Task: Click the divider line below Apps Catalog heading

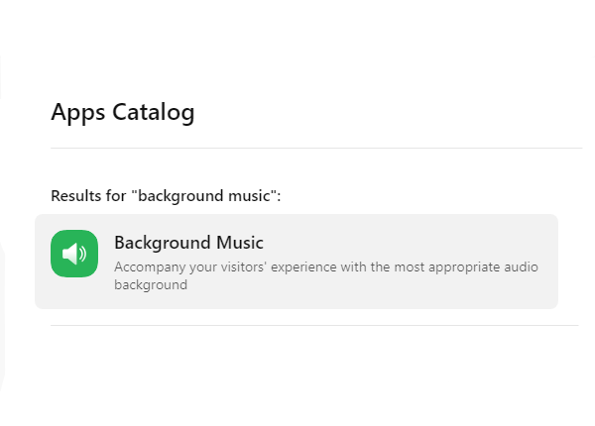Action: tap(316, 149)
